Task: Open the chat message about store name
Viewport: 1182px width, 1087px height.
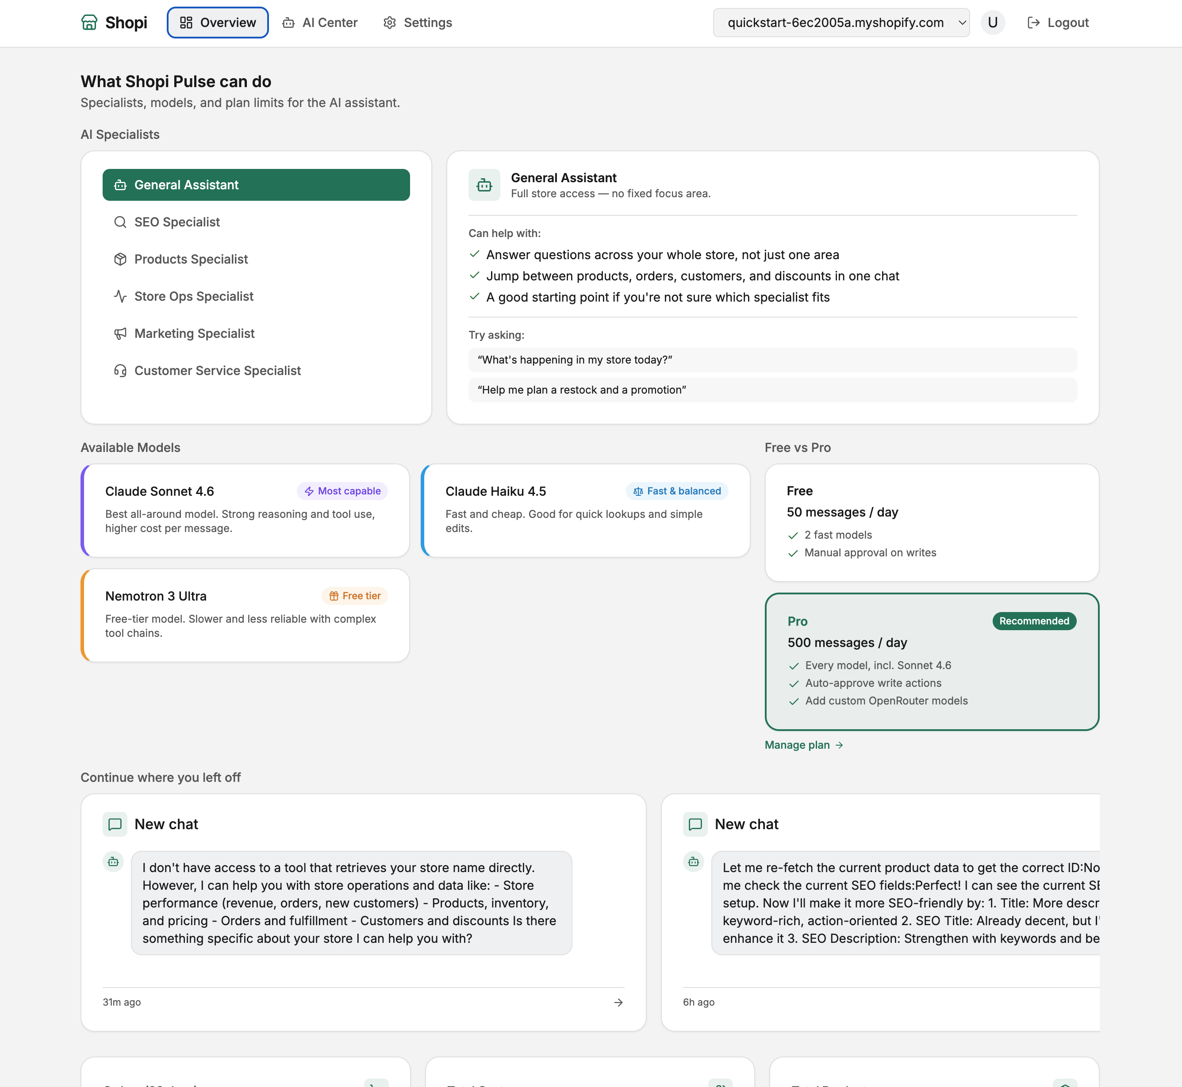Action: (x=351, y=902)
